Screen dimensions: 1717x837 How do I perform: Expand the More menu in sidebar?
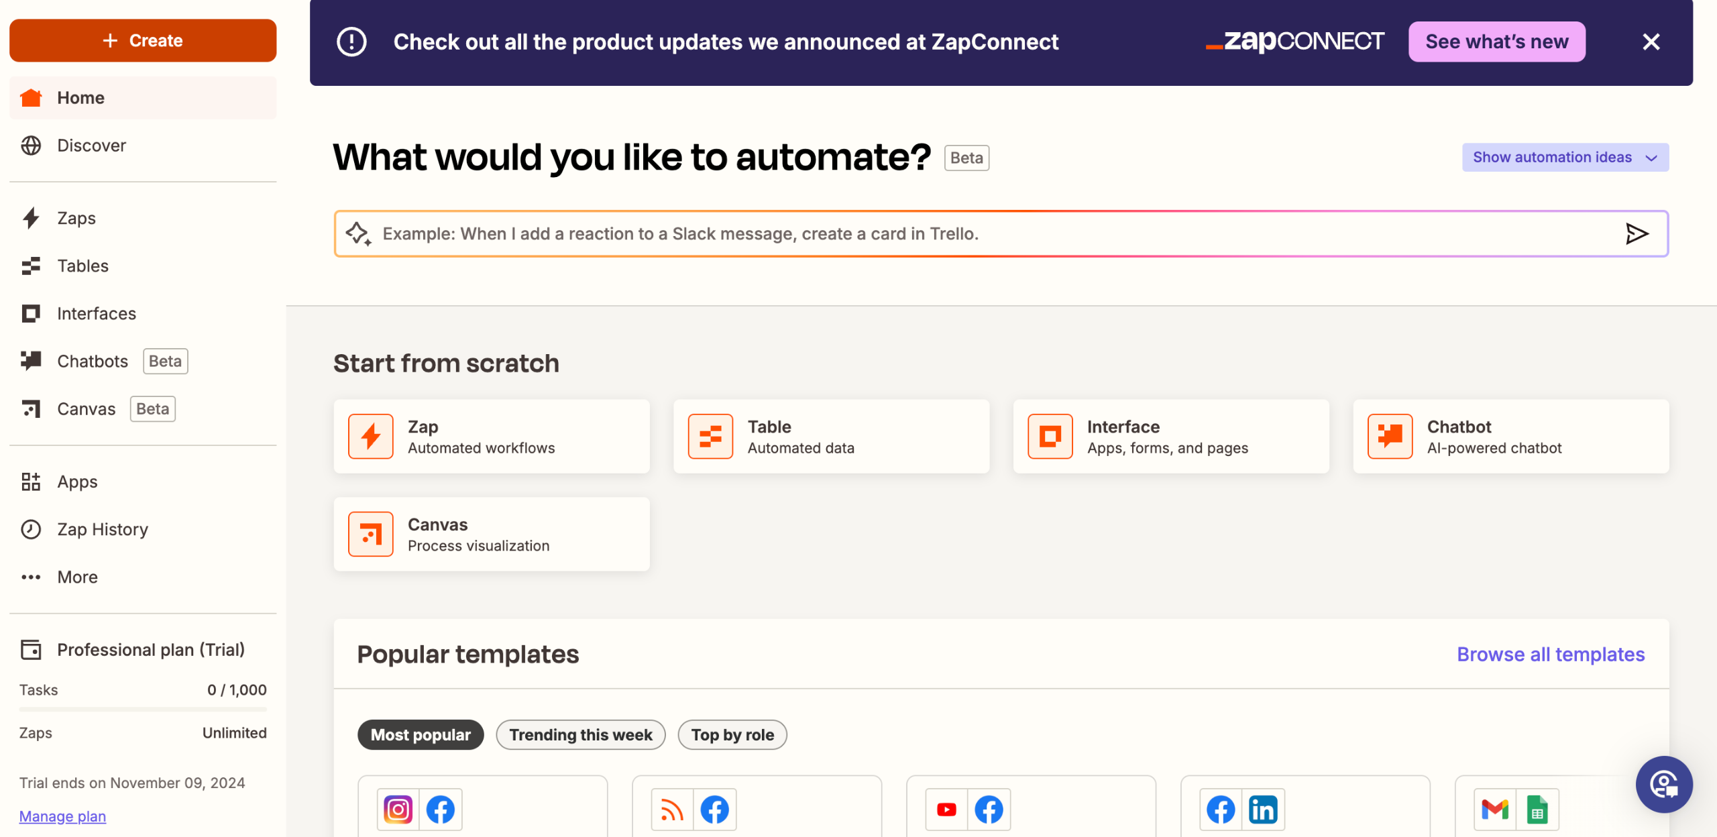(x=77, y=577)
